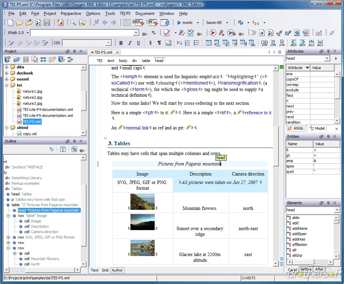Image resolution: width=344 pixels, height=284 pixels.
Task: Click the Open URL globe-folder icon
Action: 29,23
